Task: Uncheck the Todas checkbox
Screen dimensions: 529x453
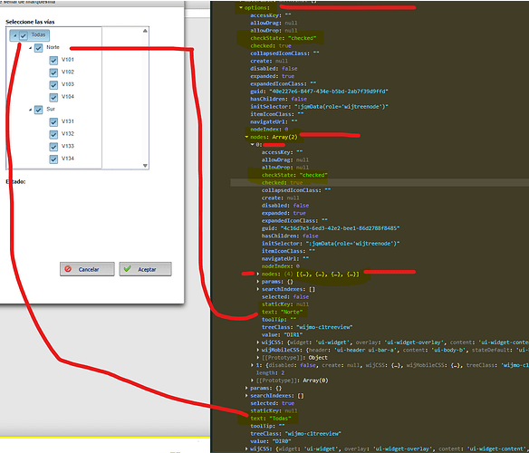Action: [x=24, y=35]
